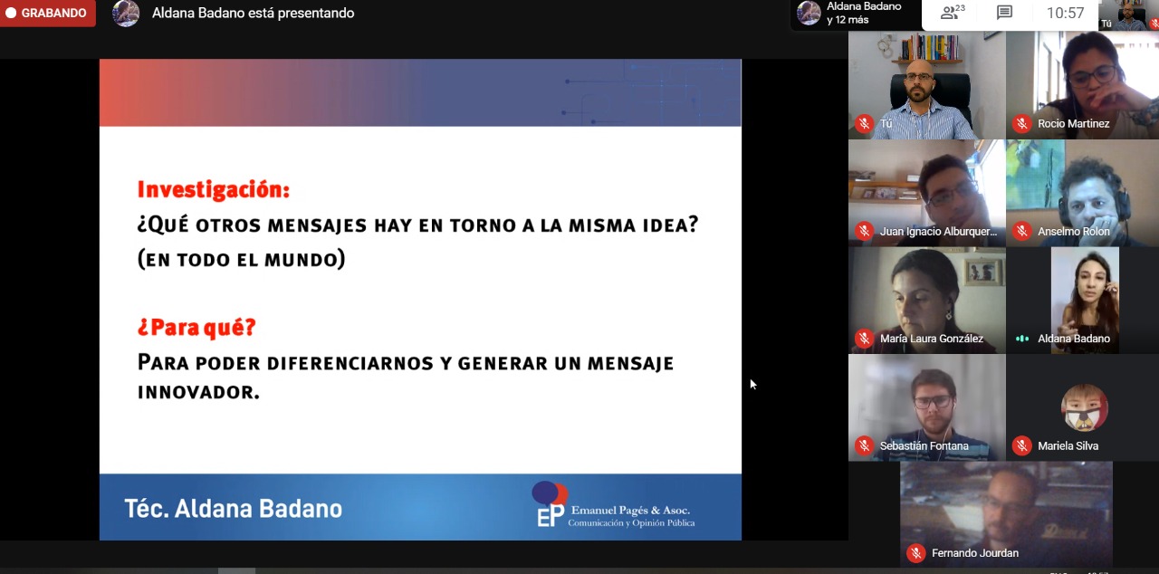Screen dimensions: 1159x574
Task: Click muted mic icon on María Laura González
Action: click(864, 339)
